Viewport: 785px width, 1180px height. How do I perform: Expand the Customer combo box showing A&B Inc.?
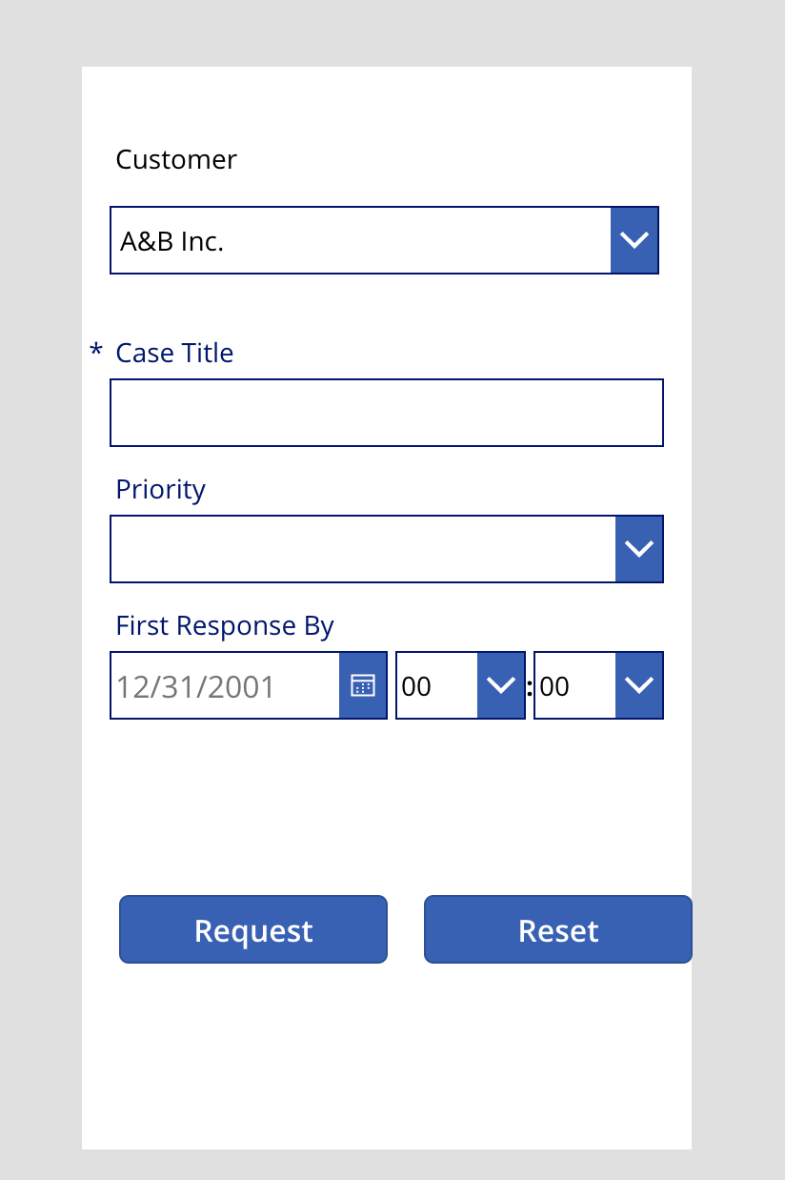pos(384,240)
